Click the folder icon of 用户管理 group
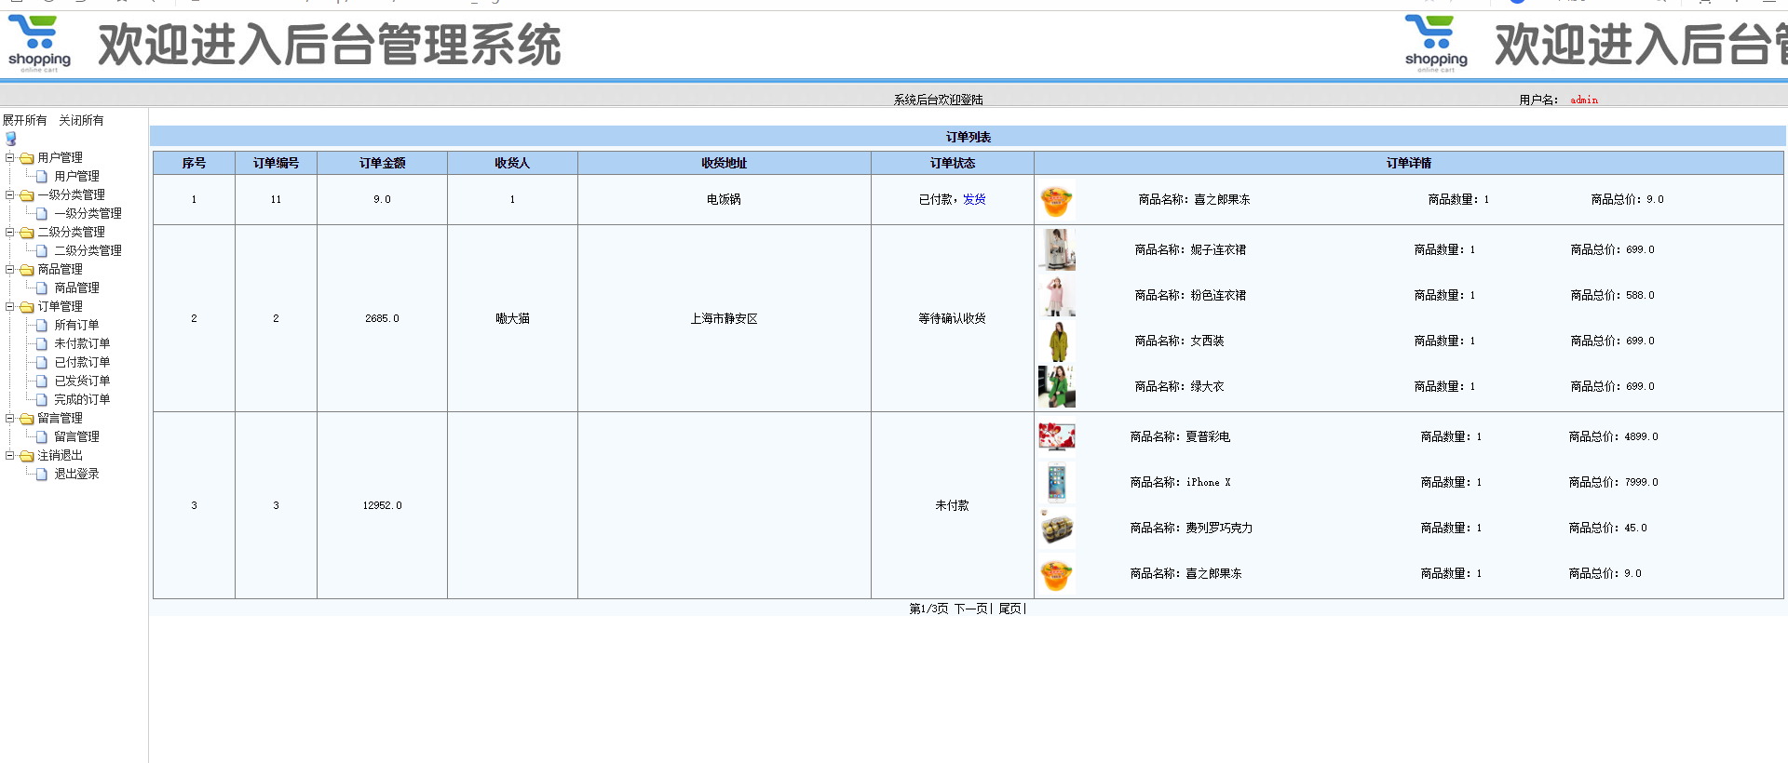 (x=27, y=158)
